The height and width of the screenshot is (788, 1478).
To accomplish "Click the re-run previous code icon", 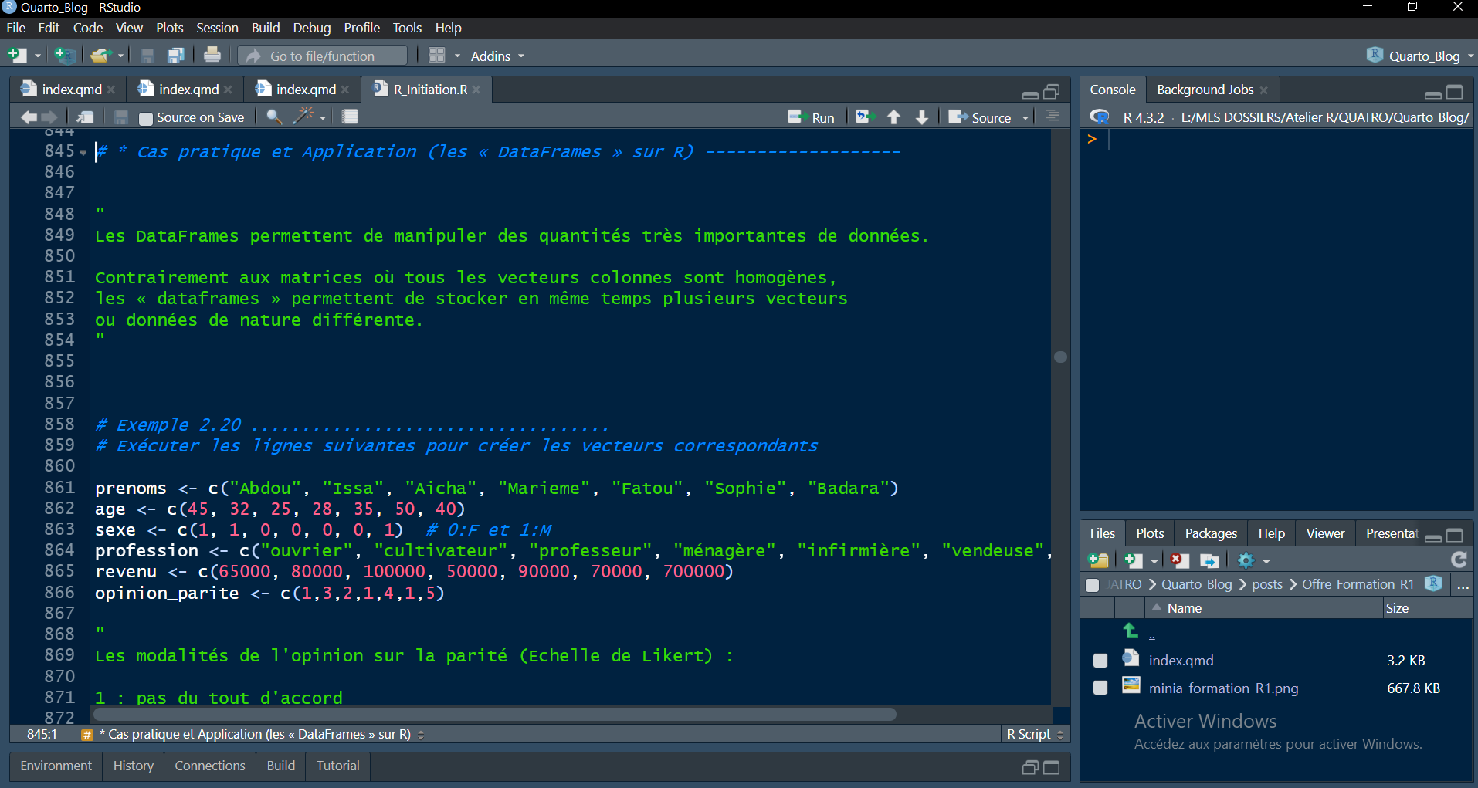I will point(863,117).
